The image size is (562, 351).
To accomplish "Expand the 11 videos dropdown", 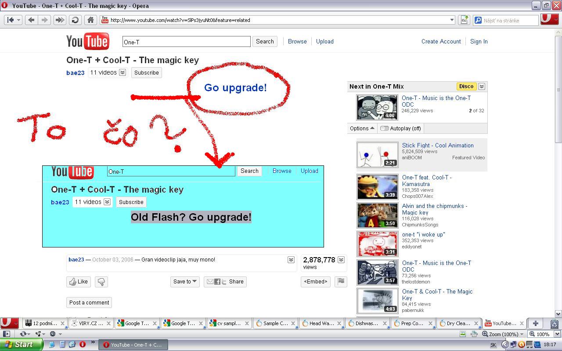I will [x=122, y=73].
